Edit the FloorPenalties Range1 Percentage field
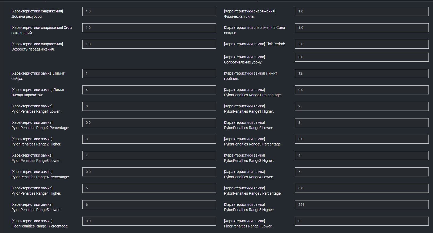 (149, 221)
